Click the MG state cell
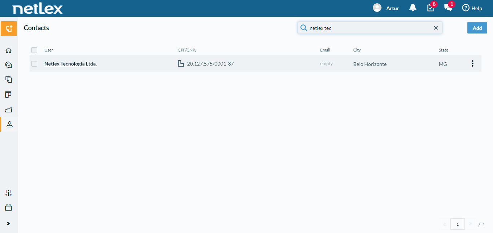The image size is (493, 233). point(443,64)
